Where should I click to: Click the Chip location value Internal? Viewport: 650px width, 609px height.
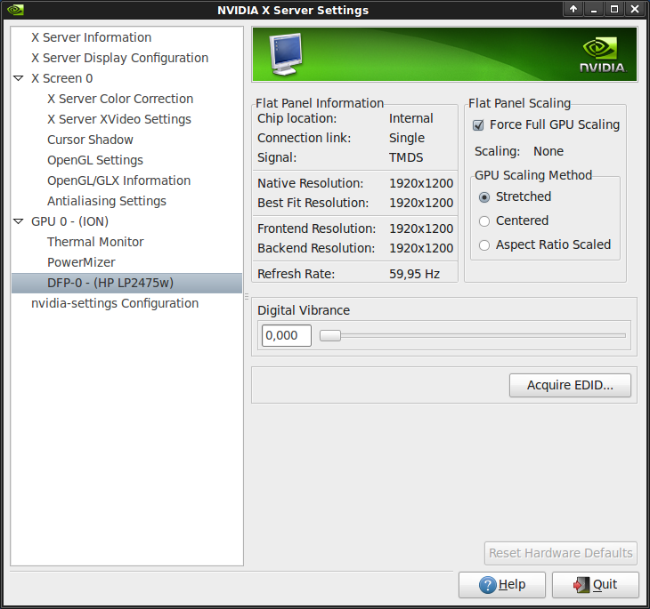[410, 118]
